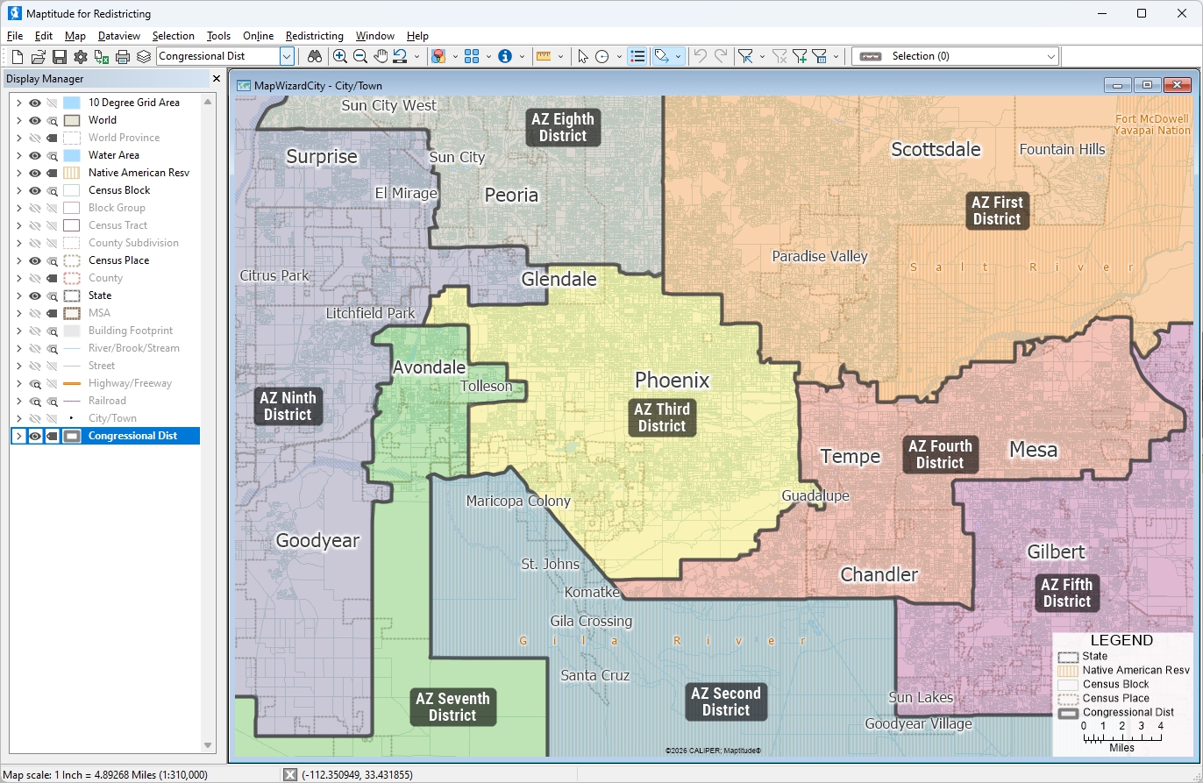The image size is (1203, 783).
Task: Toggle Congressional Dist layer visibility eye
Action: [35, 436]
